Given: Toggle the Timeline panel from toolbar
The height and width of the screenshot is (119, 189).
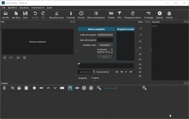Looking at the screenshot, I should 111,15.
